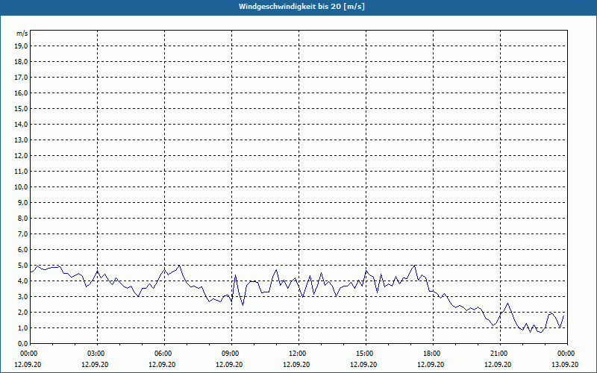Click the "m/s" unit label on the y-axis
Image resolution: width=597 pixels, height=373 pixels.
pyautogui.click(x=22, y=34)
